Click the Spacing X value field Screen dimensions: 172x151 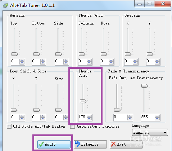coord(128,62)
